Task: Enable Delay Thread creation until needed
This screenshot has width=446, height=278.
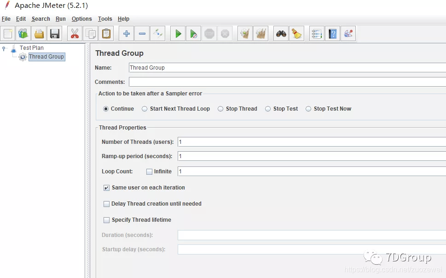Action: (106, 204)
